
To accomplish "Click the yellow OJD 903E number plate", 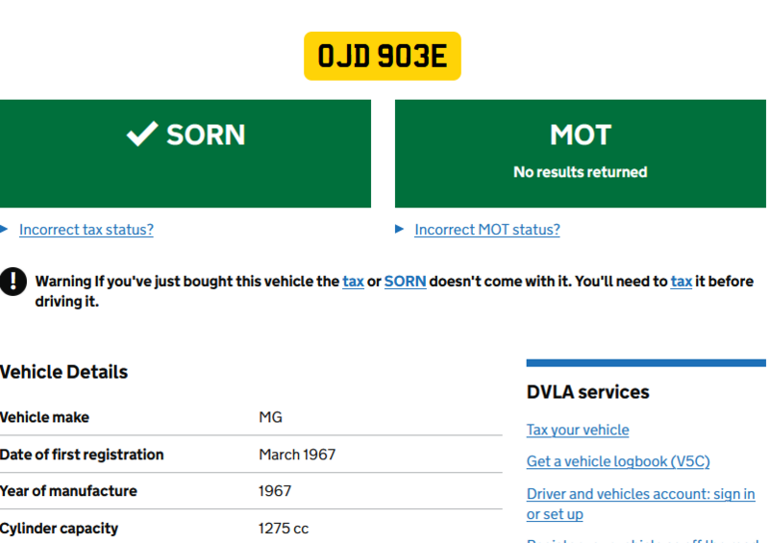I will point(383,57).
